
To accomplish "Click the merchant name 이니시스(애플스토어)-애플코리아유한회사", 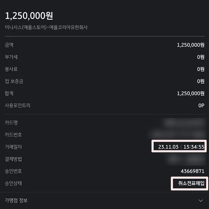I will tap(46, 27).
